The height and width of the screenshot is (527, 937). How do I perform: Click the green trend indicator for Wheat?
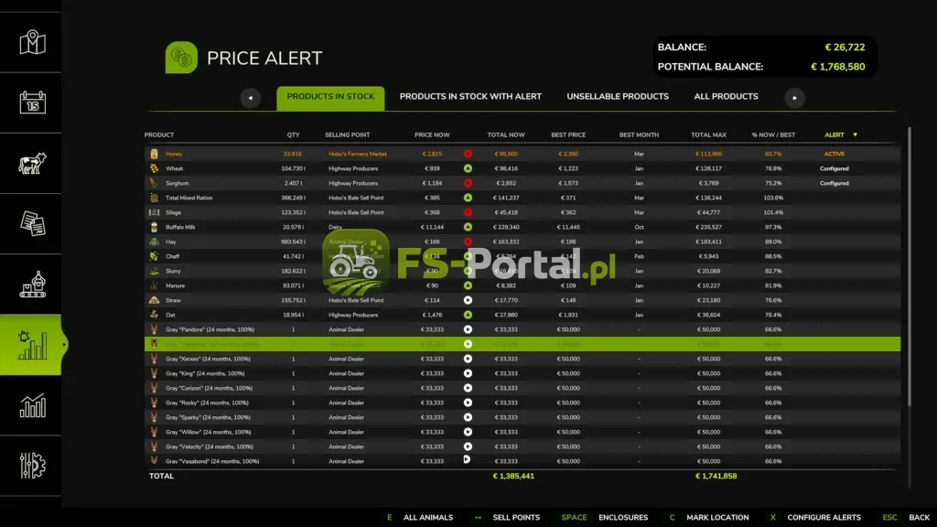click(468, 168)
